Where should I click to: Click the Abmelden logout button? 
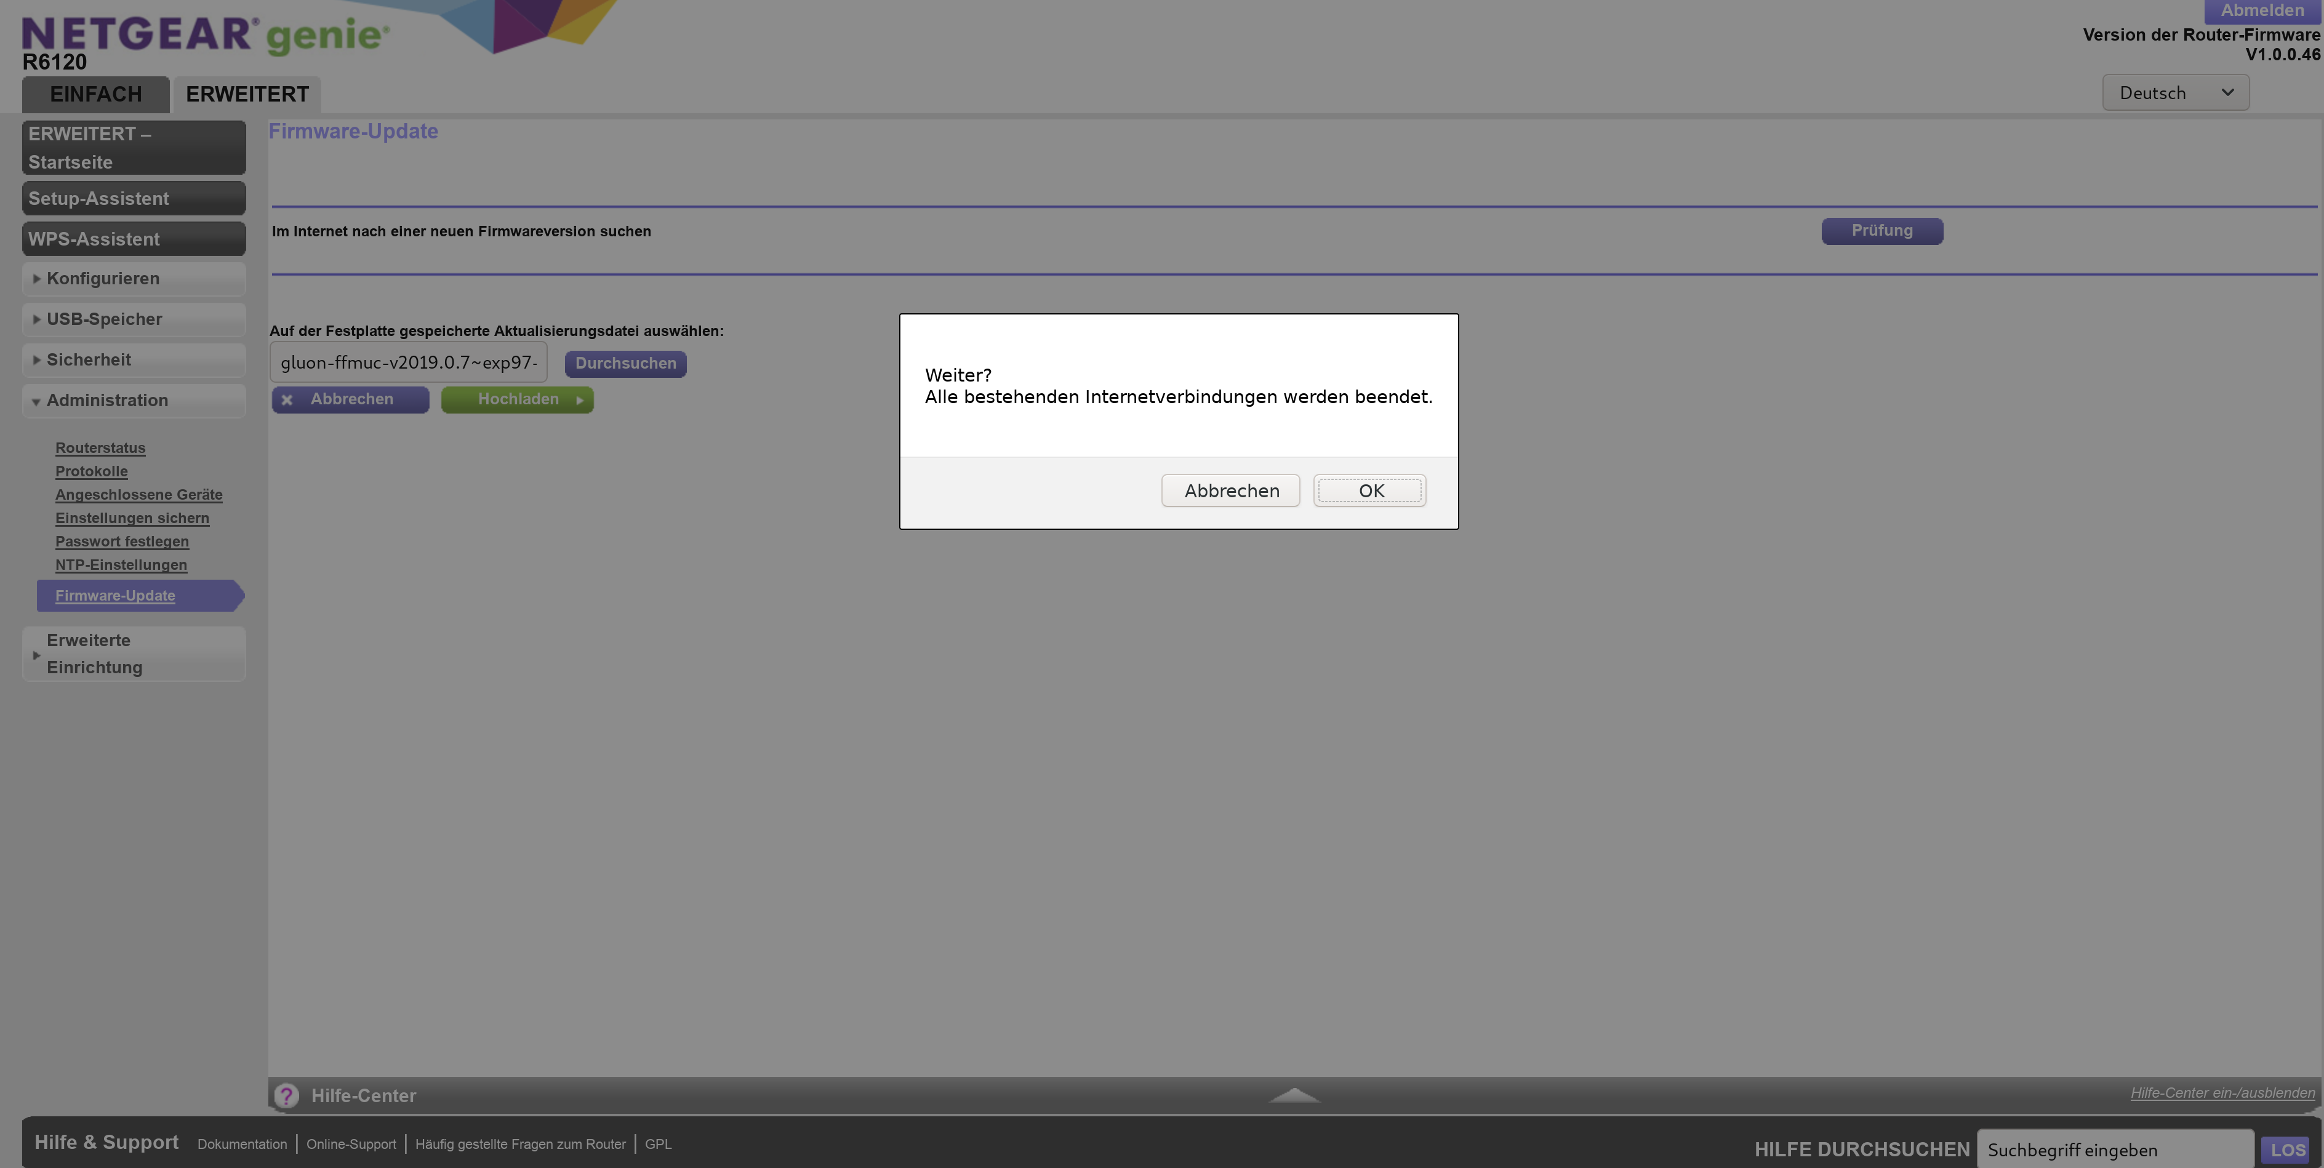tap(2261, 11)
